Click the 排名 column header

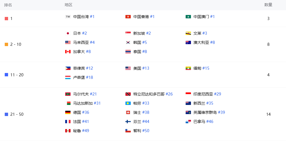tap(8, 5)
